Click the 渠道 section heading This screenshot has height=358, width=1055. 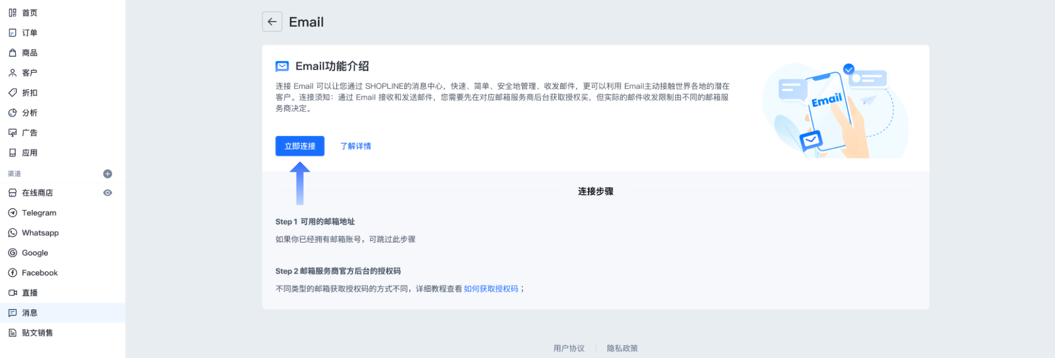click(x=15, y=174)
